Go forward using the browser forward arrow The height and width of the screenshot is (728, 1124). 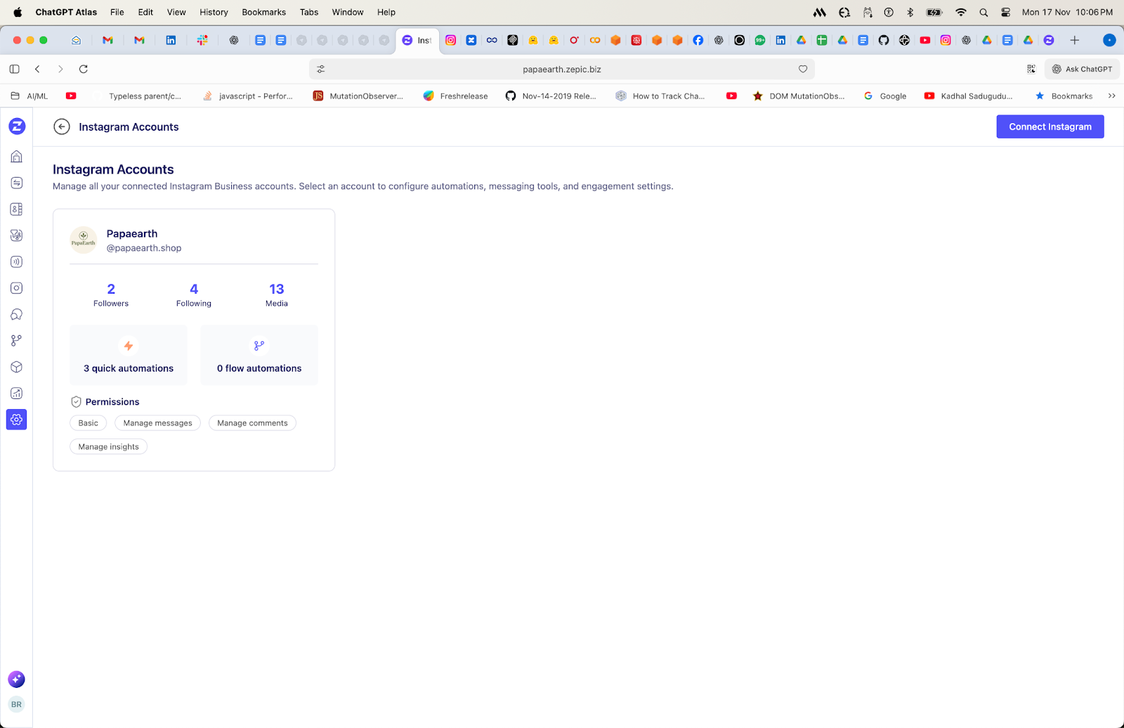click(x=60, y=69)
